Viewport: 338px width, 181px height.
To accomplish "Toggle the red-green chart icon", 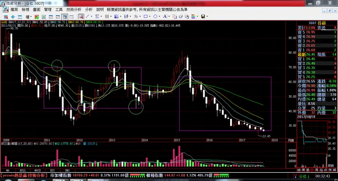I will point(37,17).
